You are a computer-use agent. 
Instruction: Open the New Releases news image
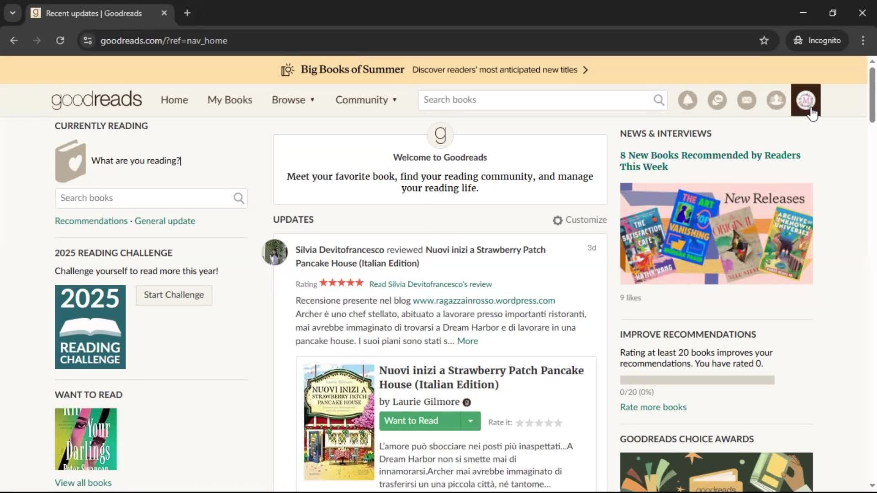coord(716,234)
